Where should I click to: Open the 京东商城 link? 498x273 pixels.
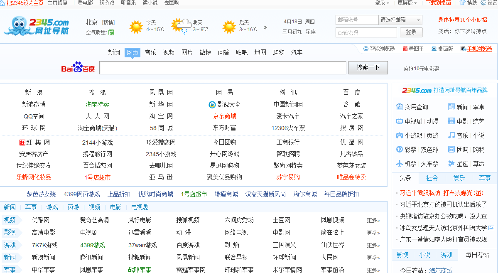tap(225, 116)
